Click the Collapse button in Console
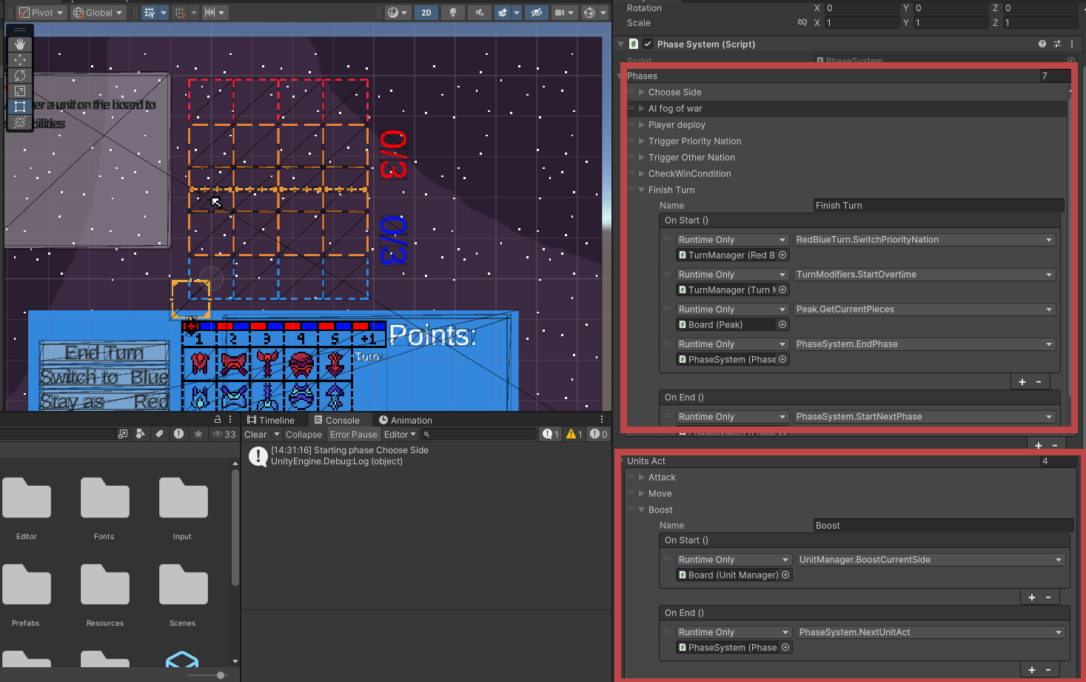Screen dimensions: 1086x682 tap(304, 435)
